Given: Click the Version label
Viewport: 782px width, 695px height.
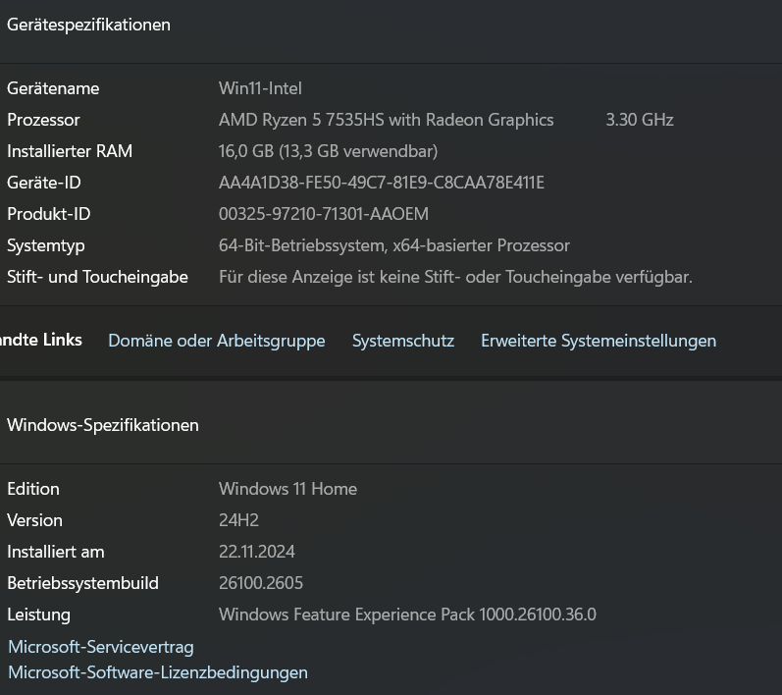Looking at the screenshot, I should [34, 520].
